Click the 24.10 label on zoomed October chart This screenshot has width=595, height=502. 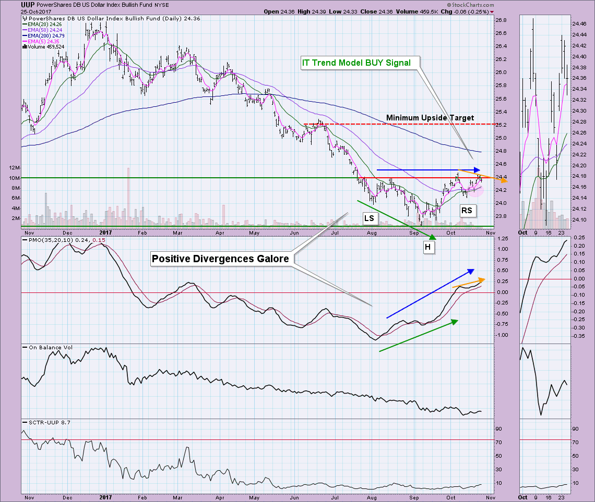(579, 220)
